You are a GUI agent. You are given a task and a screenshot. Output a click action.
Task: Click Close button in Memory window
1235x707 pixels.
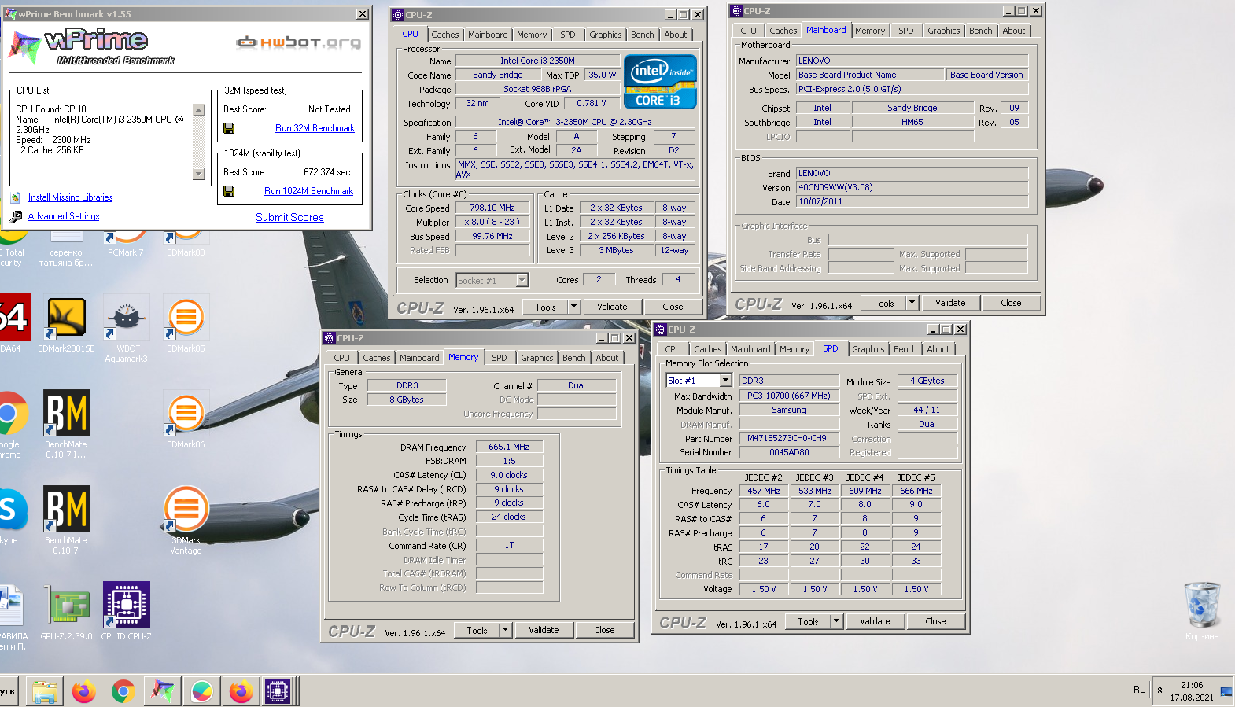point(604,630)
